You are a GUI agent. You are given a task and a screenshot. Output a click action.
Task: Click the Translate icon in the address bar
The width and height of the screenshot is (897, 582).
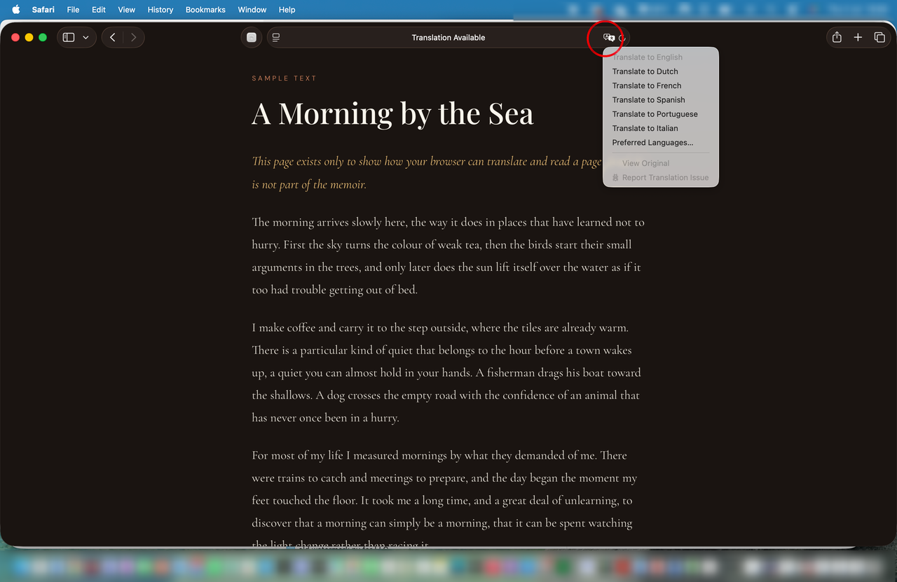609,38
